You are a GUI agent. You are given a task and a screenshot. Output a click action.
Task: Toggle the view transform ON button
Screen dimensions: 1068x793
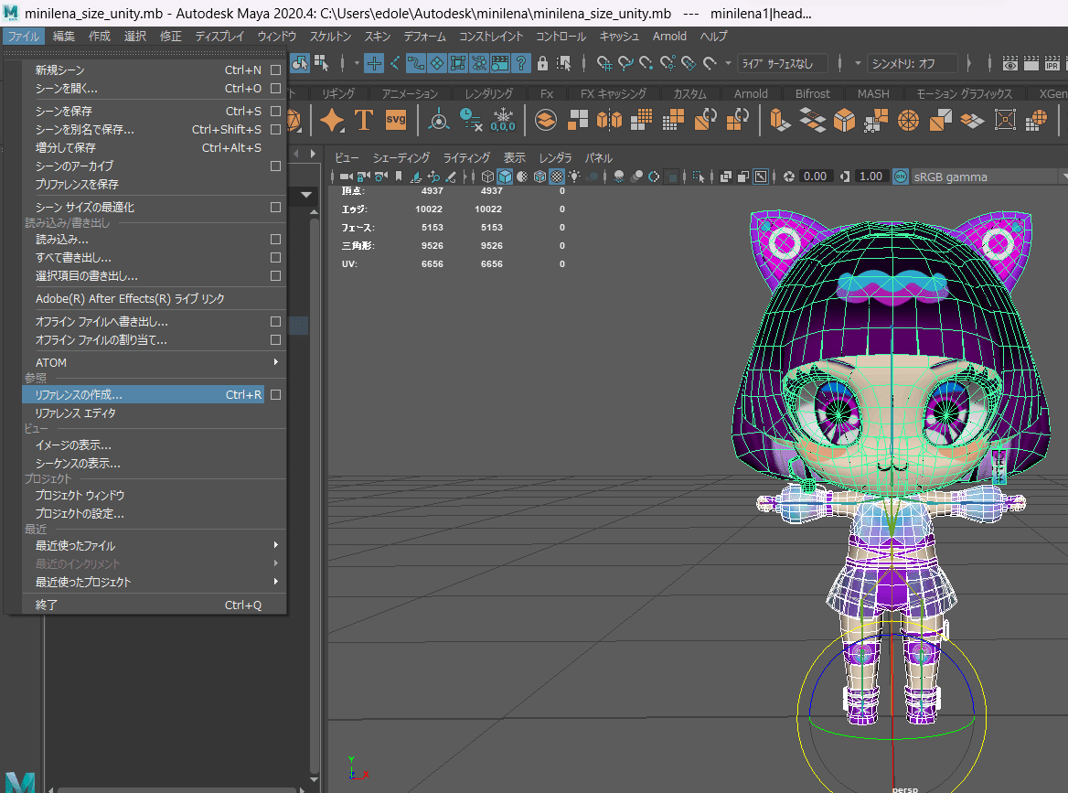click(901, 177)
